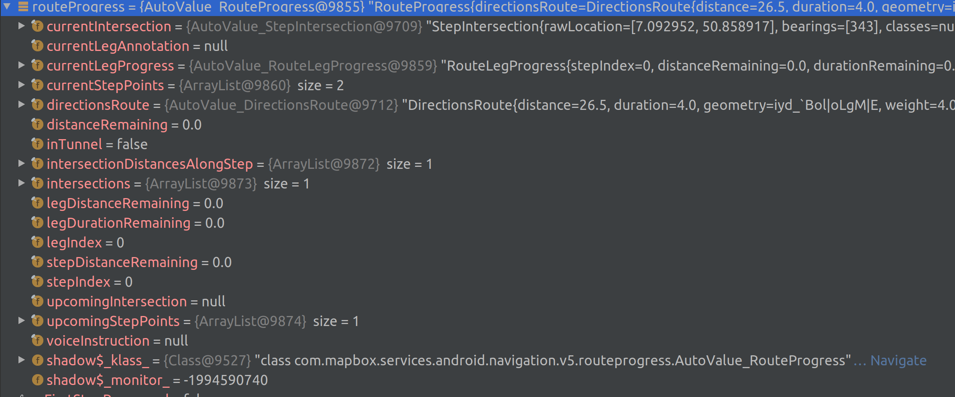Expand the directionsRoute node

click(21, 105)
